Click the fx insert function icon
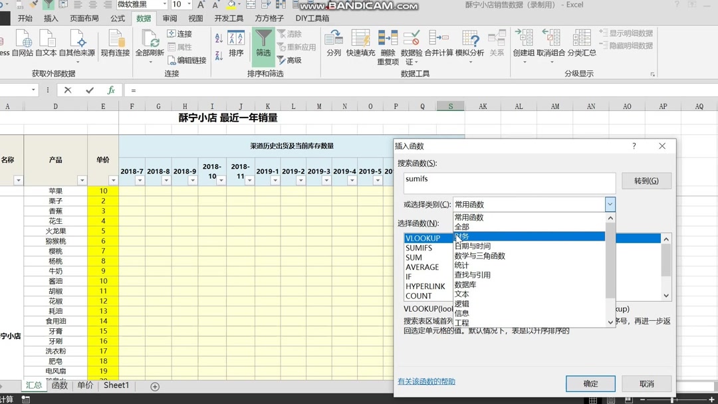Viewport: 718px width, 404px height. (x=112, y=89)
